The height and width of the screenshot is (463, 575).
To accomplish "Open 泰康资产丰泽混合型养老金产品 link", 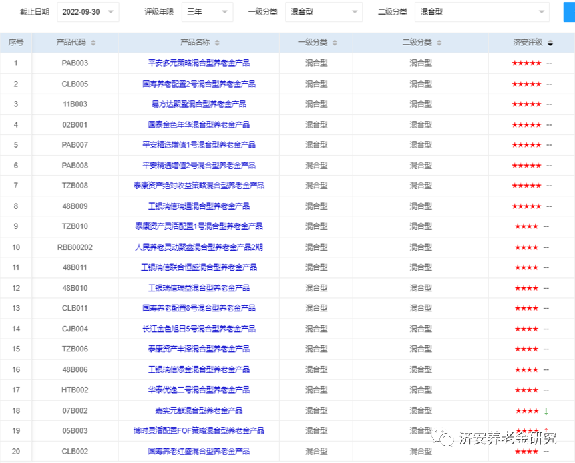I will [x=199, y=349].
